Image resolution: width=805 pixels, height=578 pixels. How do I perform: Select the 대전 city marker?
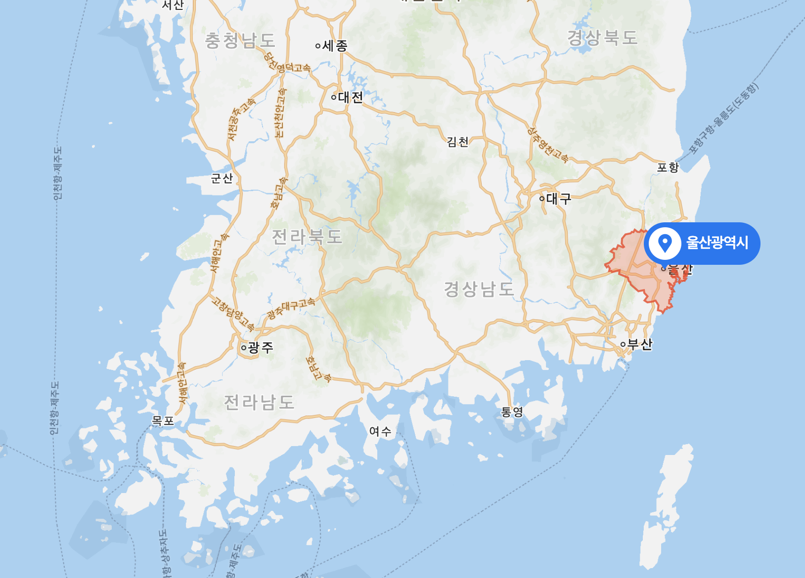334,97
